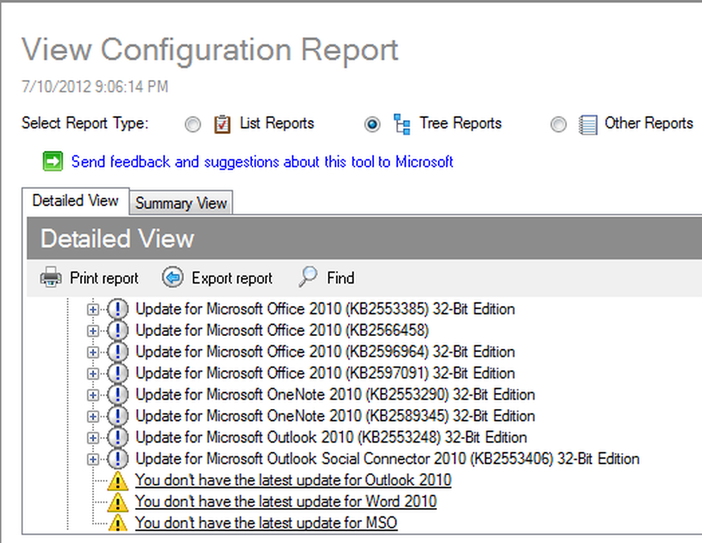Expand the KB2566458 update node
The height and width of the screenshot is (543, 702).
click(93, 331)
